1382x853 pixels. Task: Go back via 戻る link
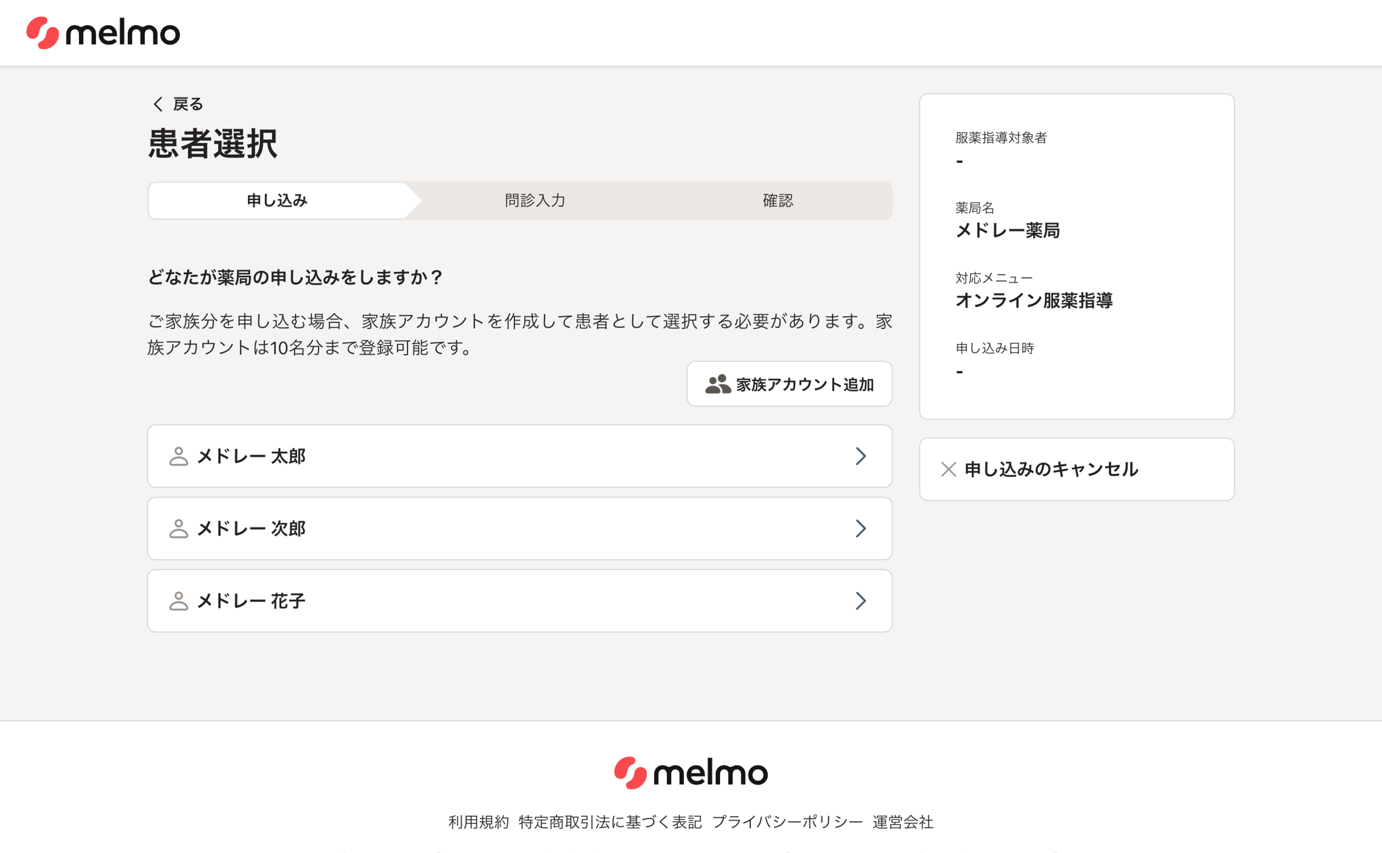pyautogui.click(x=188, y=104)
